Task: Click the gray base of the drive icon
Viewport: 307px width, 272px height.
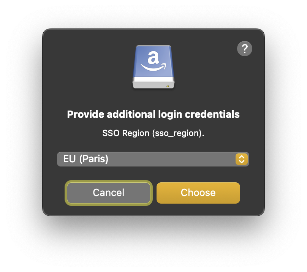Action: 153,83
